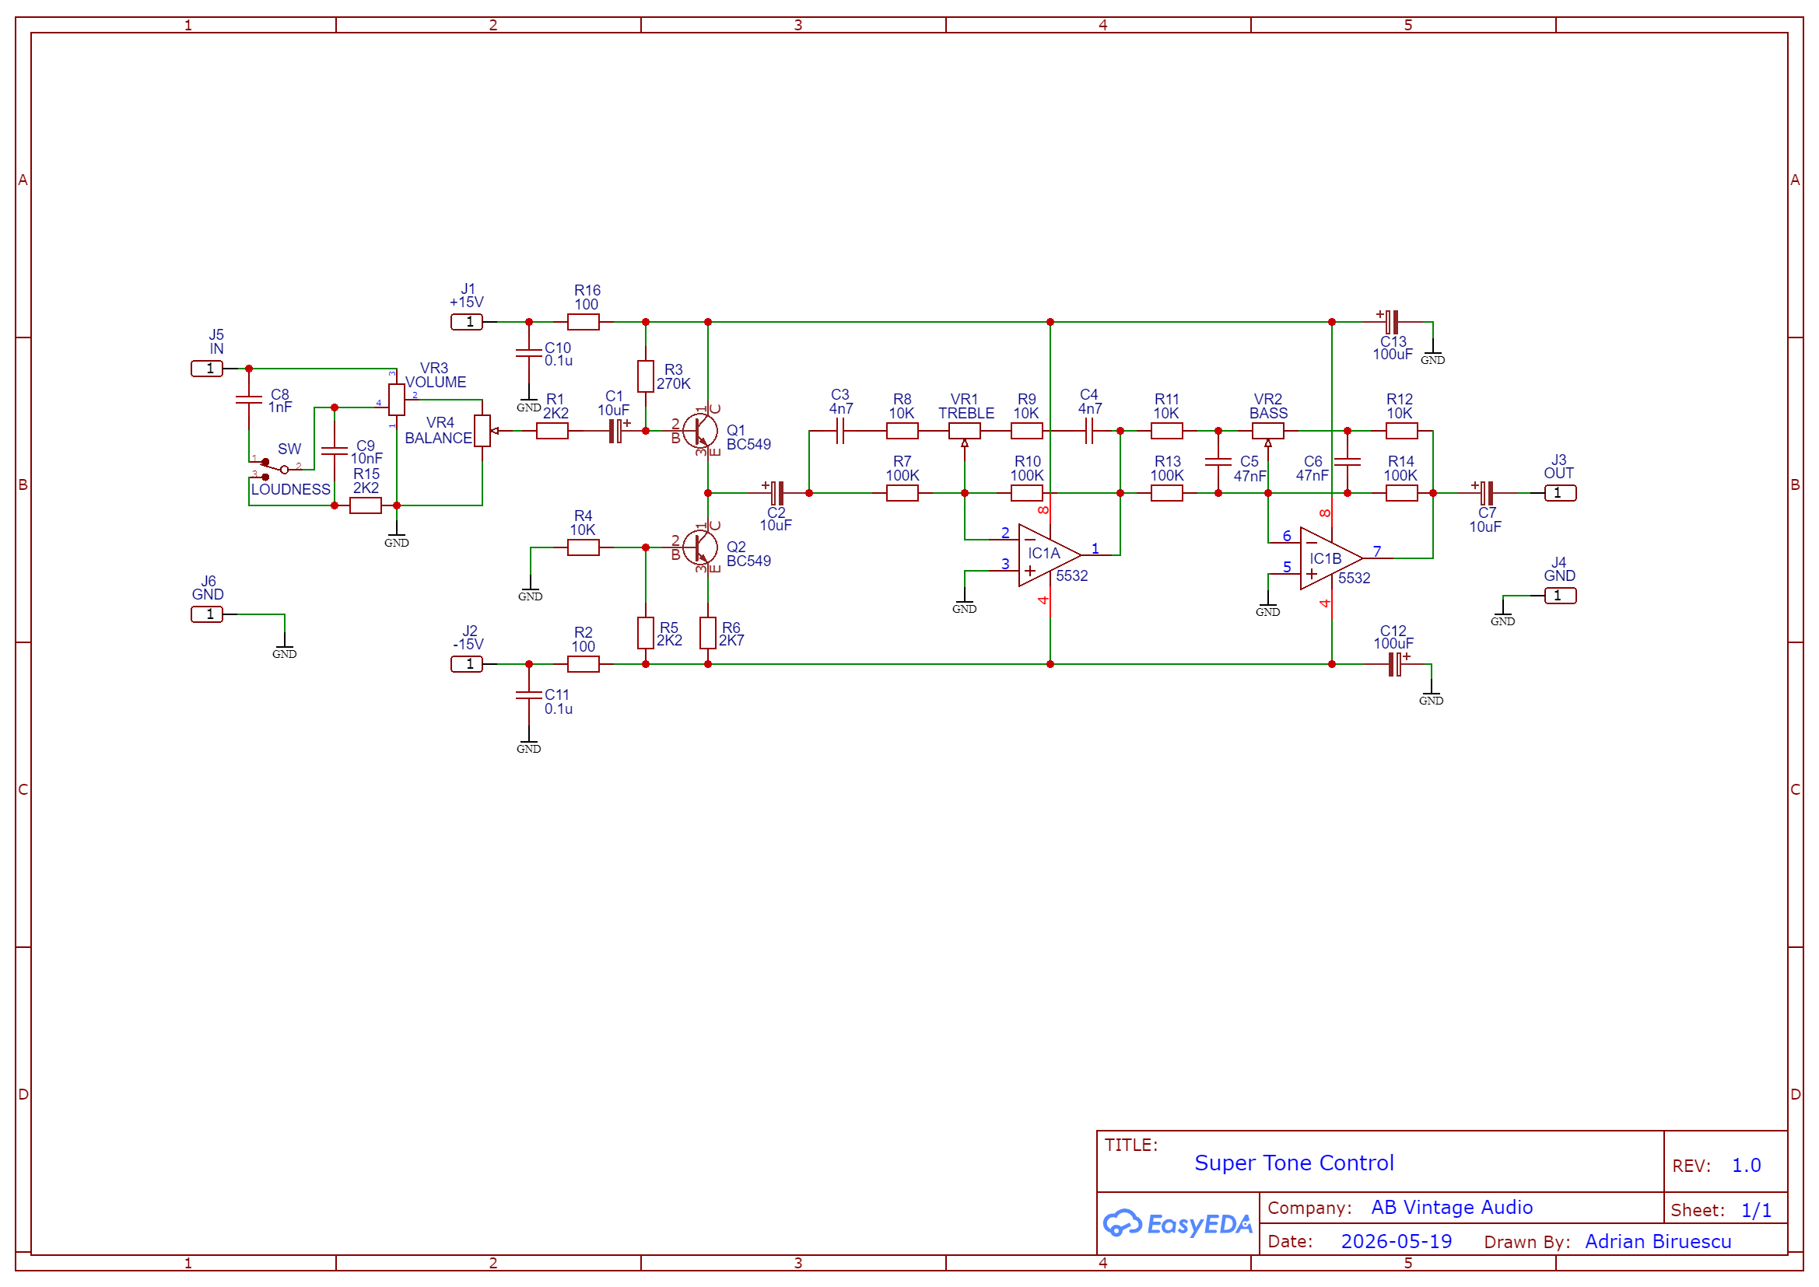Select resistor R15 2K2 symbol
This screenshot has height=1287, width=1819.
tap(366, 505)
